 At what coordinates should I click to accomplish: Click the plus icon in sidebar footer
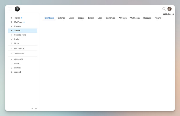point(32,108)
